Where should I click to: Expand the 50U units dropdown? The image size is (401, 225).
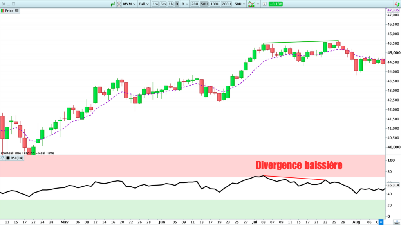(240, 4)
